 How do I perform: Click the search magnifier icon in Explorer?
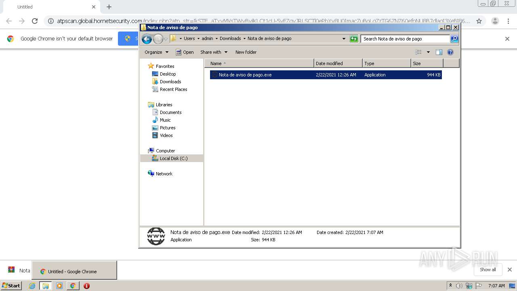coord(454,39)
